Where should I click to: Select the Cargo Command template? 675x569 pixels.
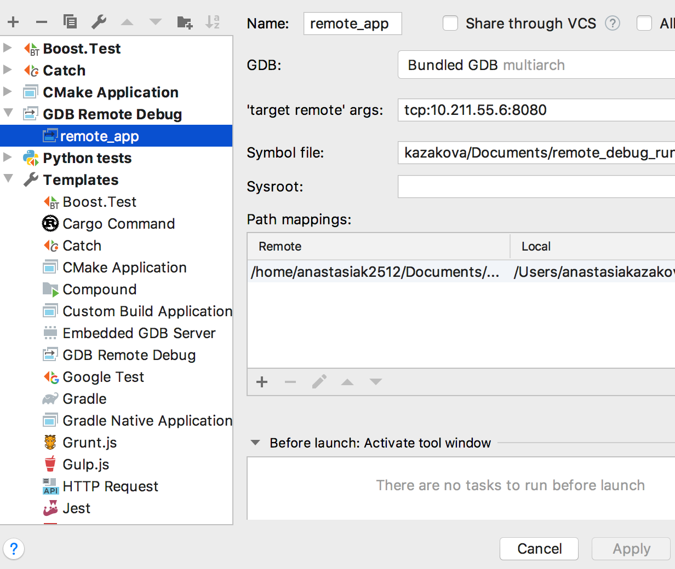point(118,224)
